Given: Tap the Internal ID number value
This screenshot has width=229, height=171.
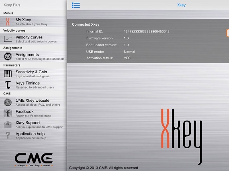Looking at the screenshot, I should click(147, 31).
